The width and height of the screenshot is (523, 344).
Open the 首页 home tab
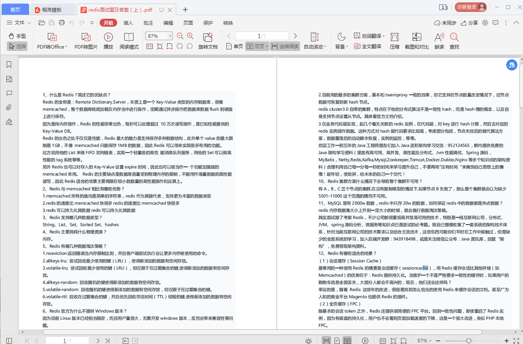point(15,10)
